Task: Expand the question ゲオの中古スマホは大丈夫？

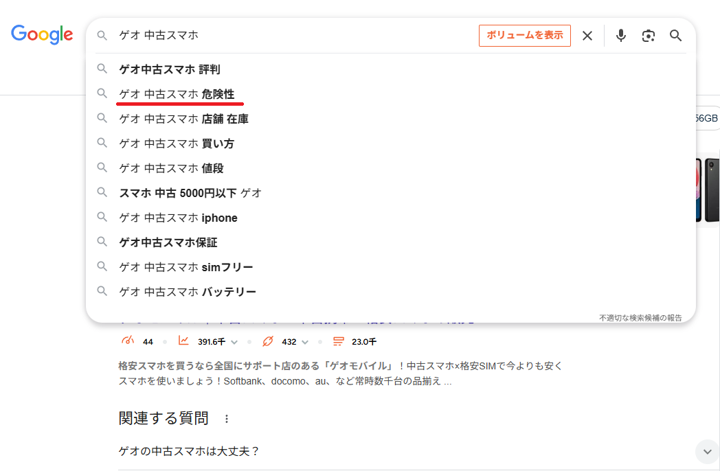Action: click(707, 451)
